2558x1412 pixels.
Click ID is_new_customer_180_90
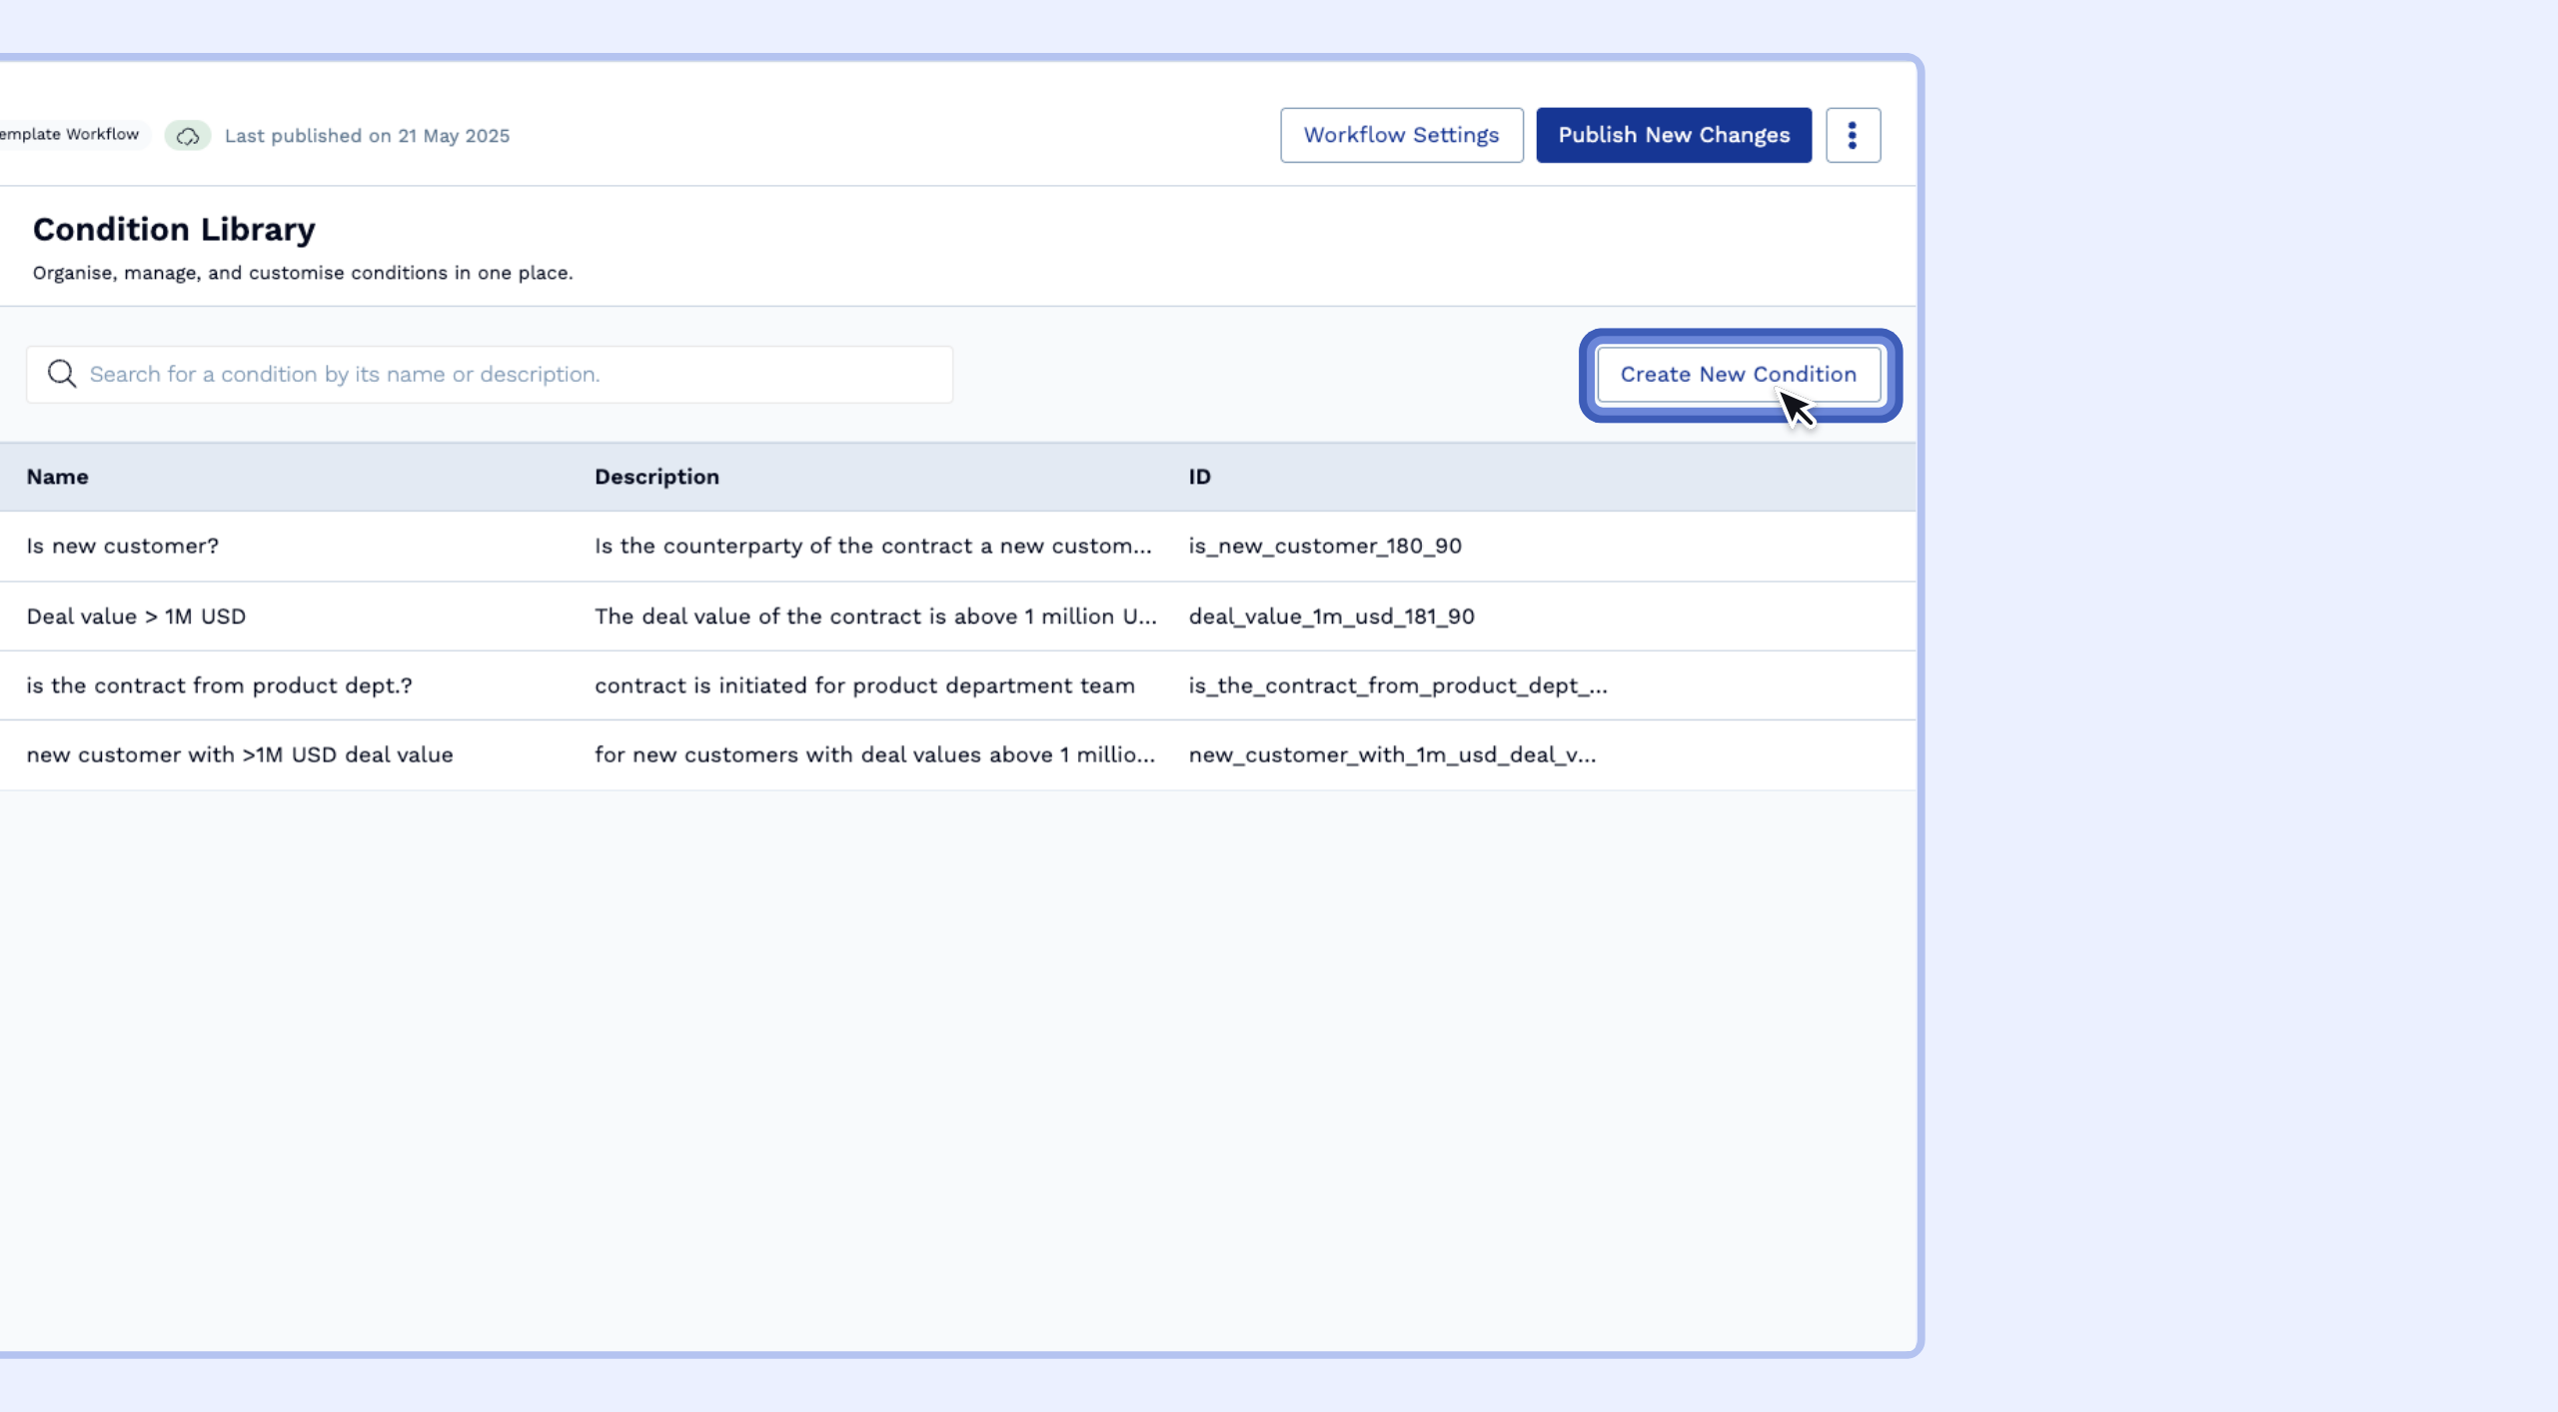point(1324,546)
